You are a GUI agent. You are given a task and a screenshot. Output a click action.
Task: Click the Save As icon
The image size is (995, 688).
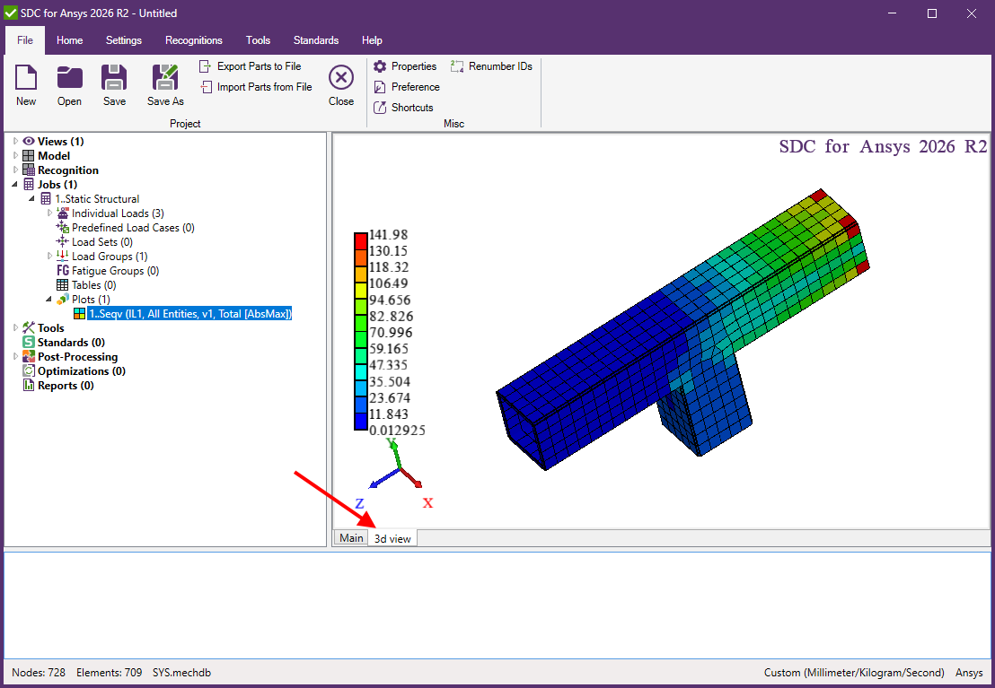click(165, 77)
